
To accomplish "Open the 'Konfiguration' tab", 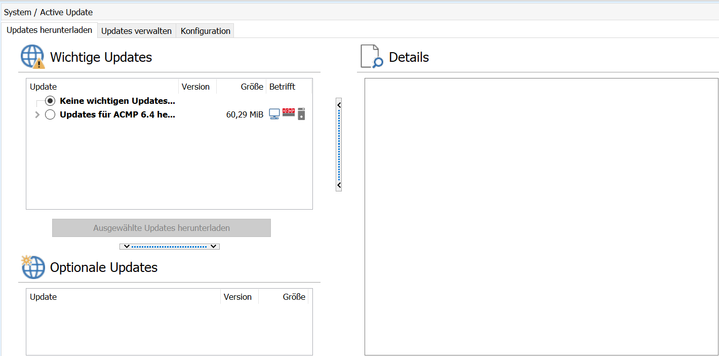I will coord(205,31).
